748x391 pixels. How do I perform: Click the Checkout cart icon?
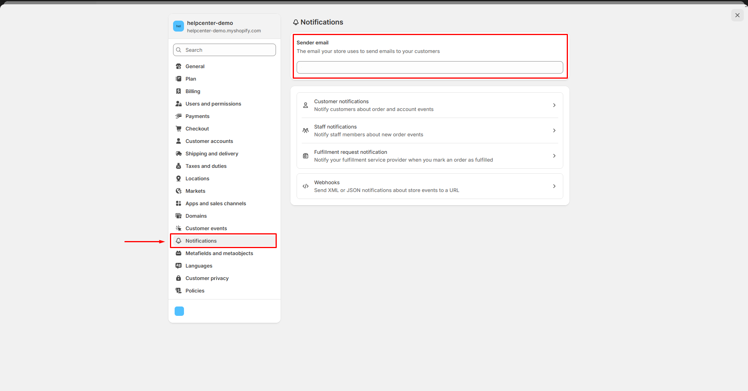(179, 129)
